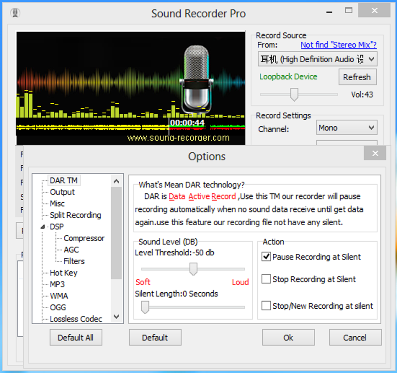Screen dimensions: 397x373
Task: Open the Compressor settings under DSP
Action: (84, 238)
